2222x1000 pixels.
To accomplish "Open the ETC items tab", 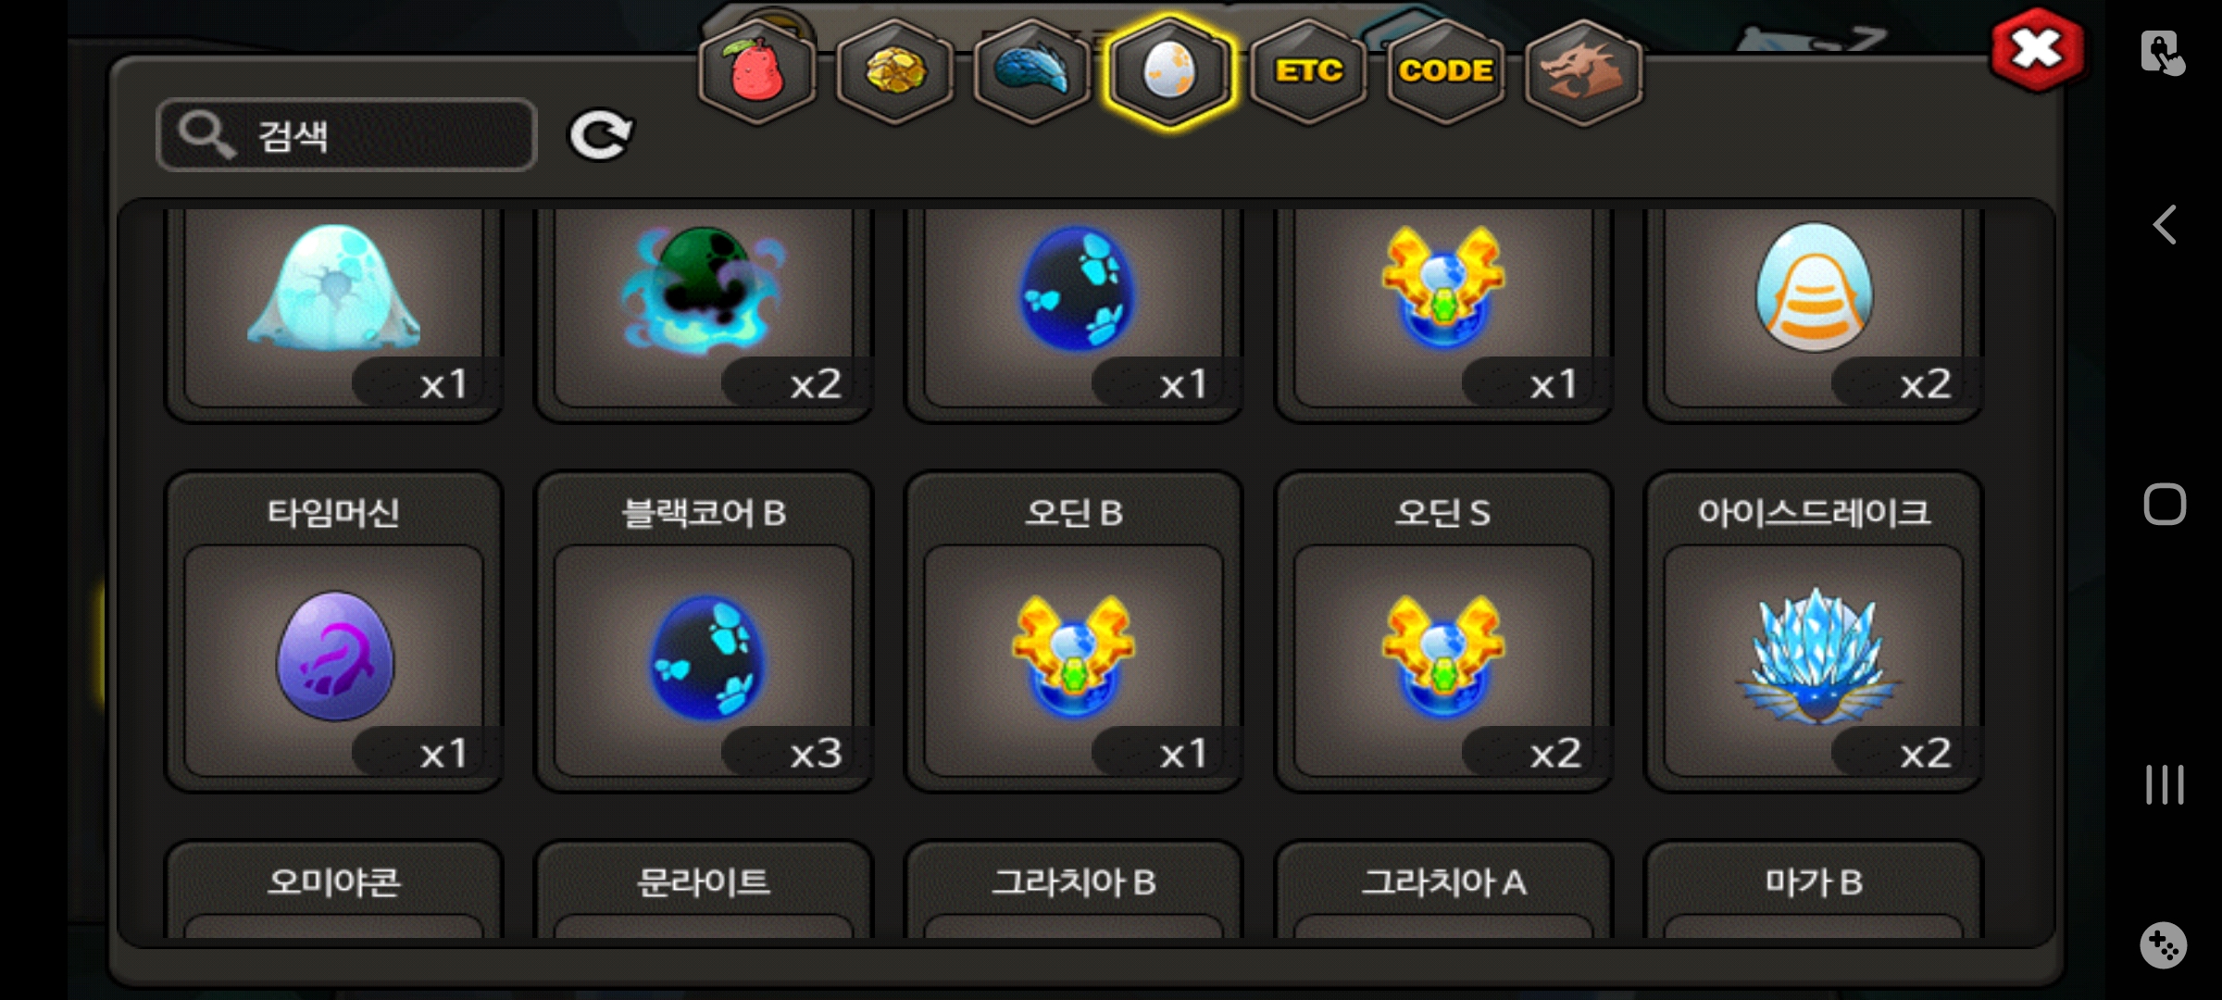I will [x=1308, y=71].
